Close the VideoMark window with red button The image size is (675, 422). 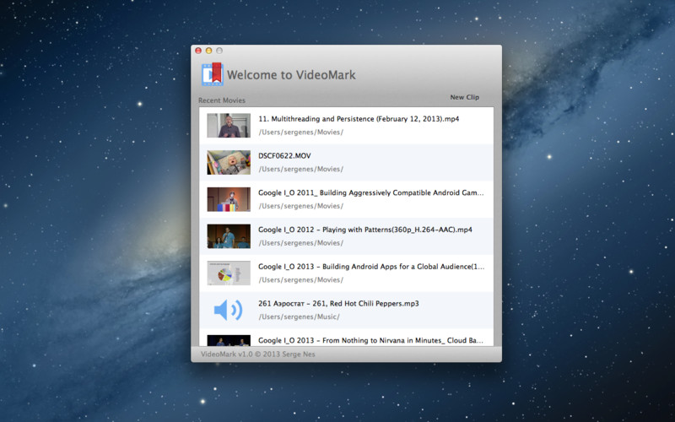pos(198,51)
